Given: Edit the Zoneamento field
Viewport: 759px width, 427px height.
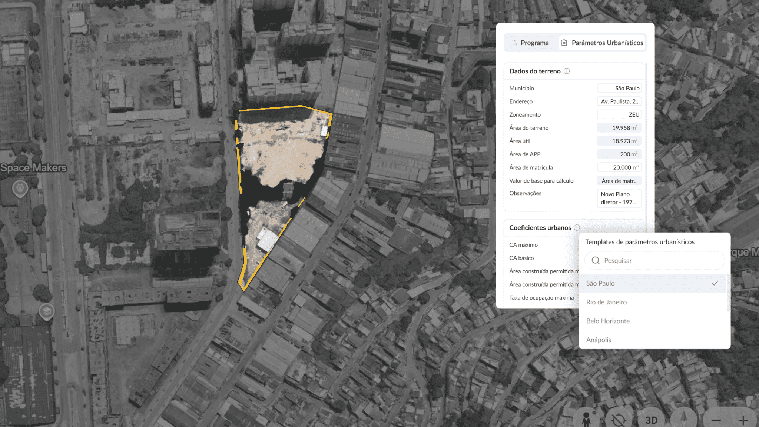Looking at the screenshot, I should (619, 115).
